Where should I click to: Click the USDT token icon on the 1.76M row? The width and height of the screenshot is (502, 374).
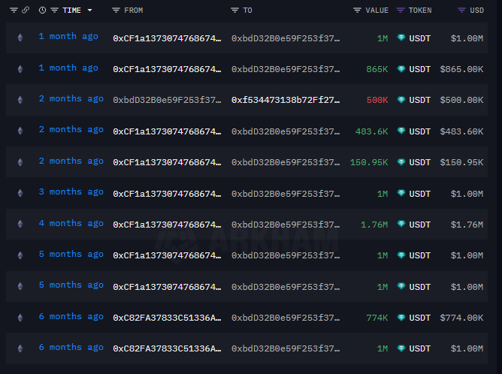pyautogui.click(x=401, y=224)
